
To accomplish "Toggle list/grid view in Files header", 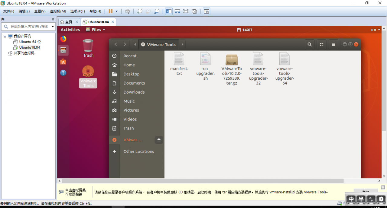I will 321,44.
